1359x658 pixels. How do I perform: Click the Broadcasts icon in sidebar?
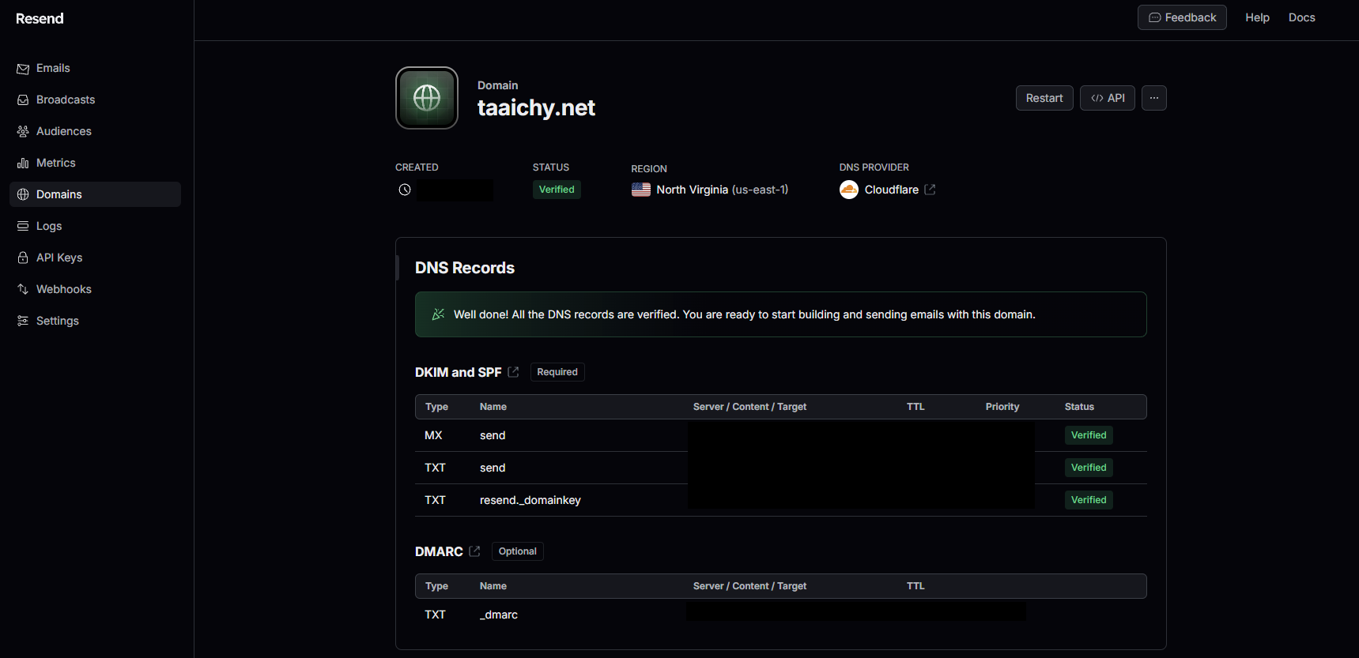(23, 100)
